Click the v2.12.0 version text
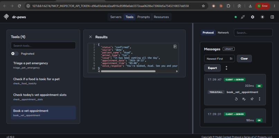 pos(10,137)
